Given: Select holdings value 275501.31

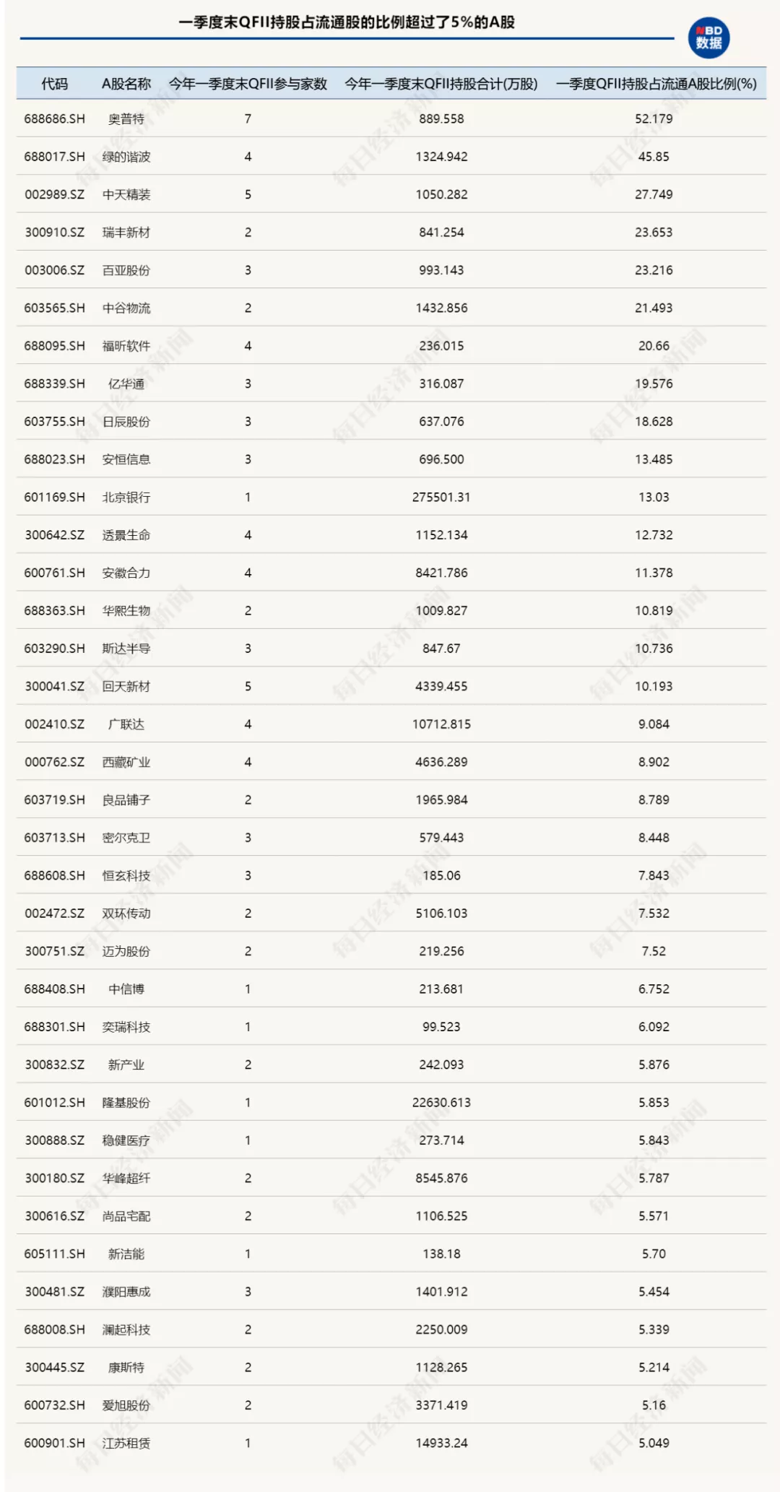Looking at the screenshot, I should (441, 498).
